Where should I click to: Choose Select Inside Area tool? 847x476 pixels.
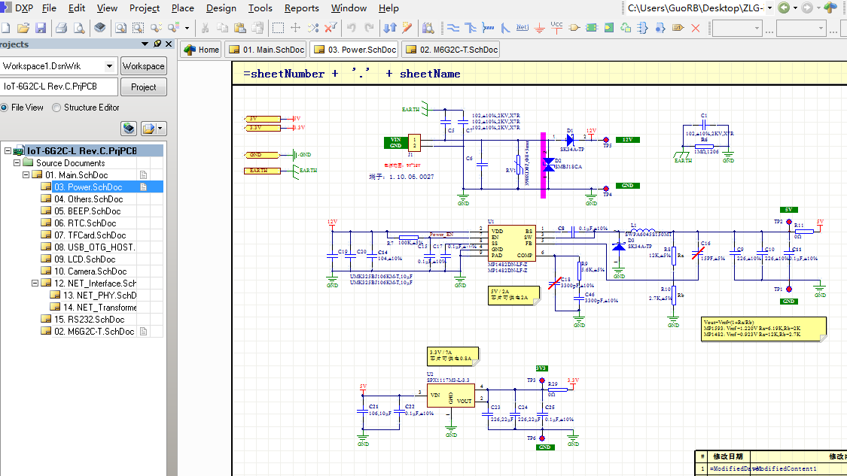coord(278,28)
